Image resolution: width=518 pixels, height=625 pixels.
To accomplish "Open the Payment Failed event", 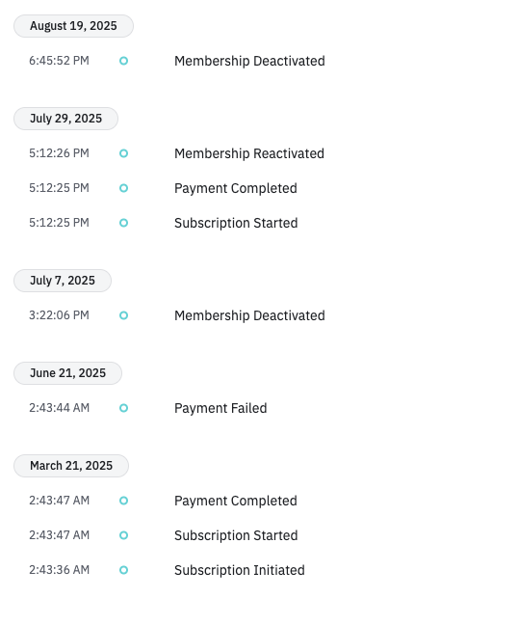I will pos(220,408).
